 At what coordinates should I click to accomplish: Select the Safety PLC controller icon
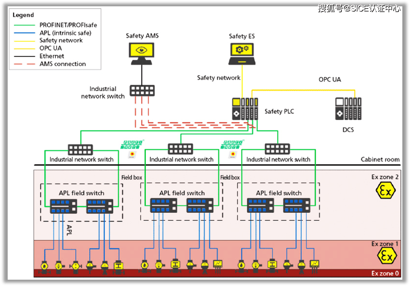245,109
